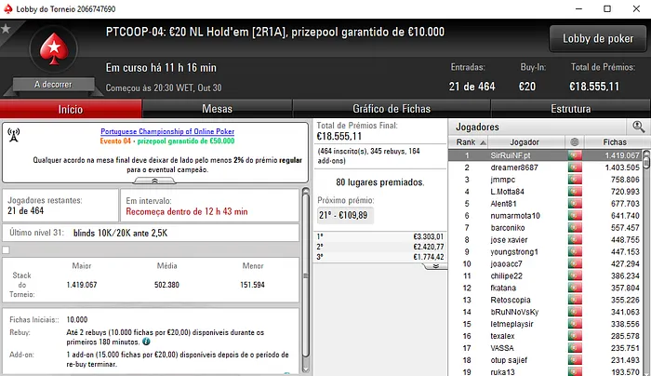This screenshot has height=376, width=651.
Task: Select player row jose xavier
Action: coord(546,240)
